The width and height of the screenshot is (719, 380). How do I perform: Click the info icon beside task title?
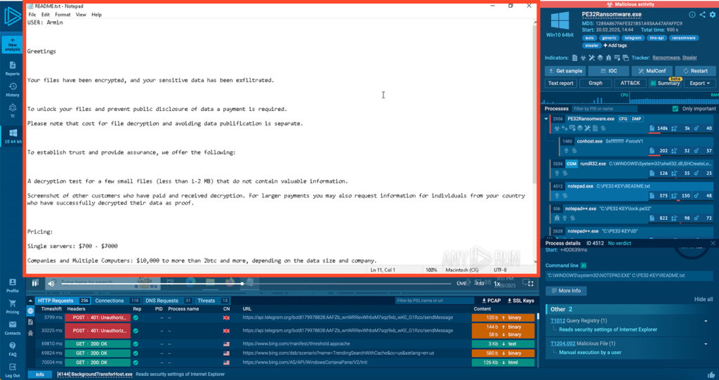click(692, 15)
